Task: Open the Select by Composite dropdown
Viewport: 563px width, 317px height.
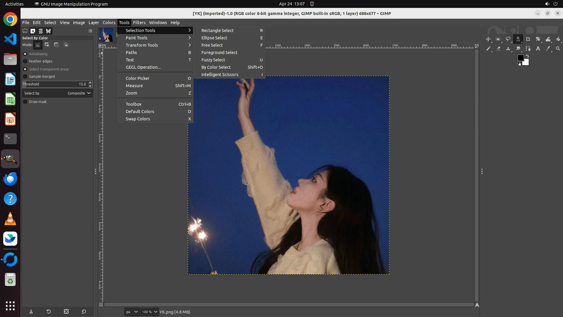Action: [57, 93]
